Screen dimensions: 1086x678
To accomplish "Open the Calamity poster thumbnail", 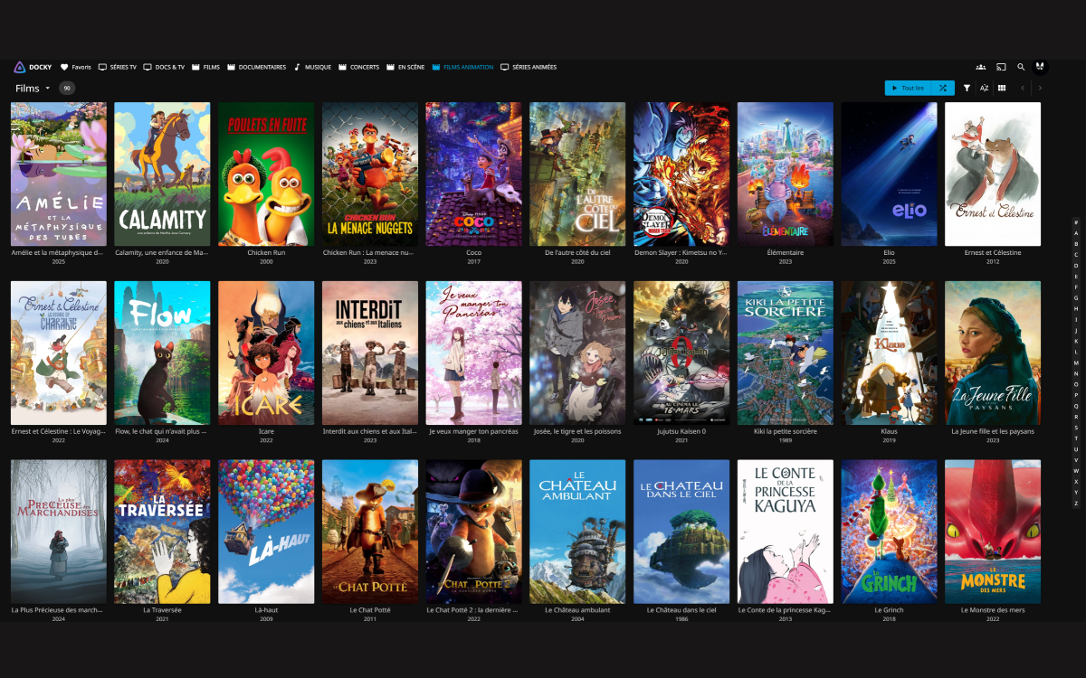I will click(x=162, y=174).
